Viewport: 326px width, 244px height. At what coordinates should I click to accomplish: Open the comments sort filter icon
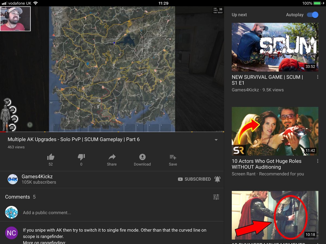[x=216, y=197]
